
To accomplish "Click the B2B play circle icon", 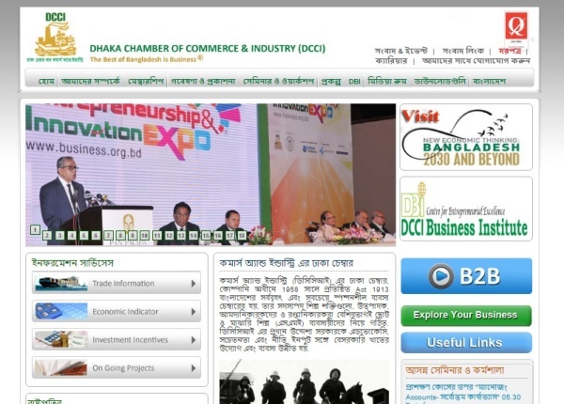I will [x=441, y=276].
